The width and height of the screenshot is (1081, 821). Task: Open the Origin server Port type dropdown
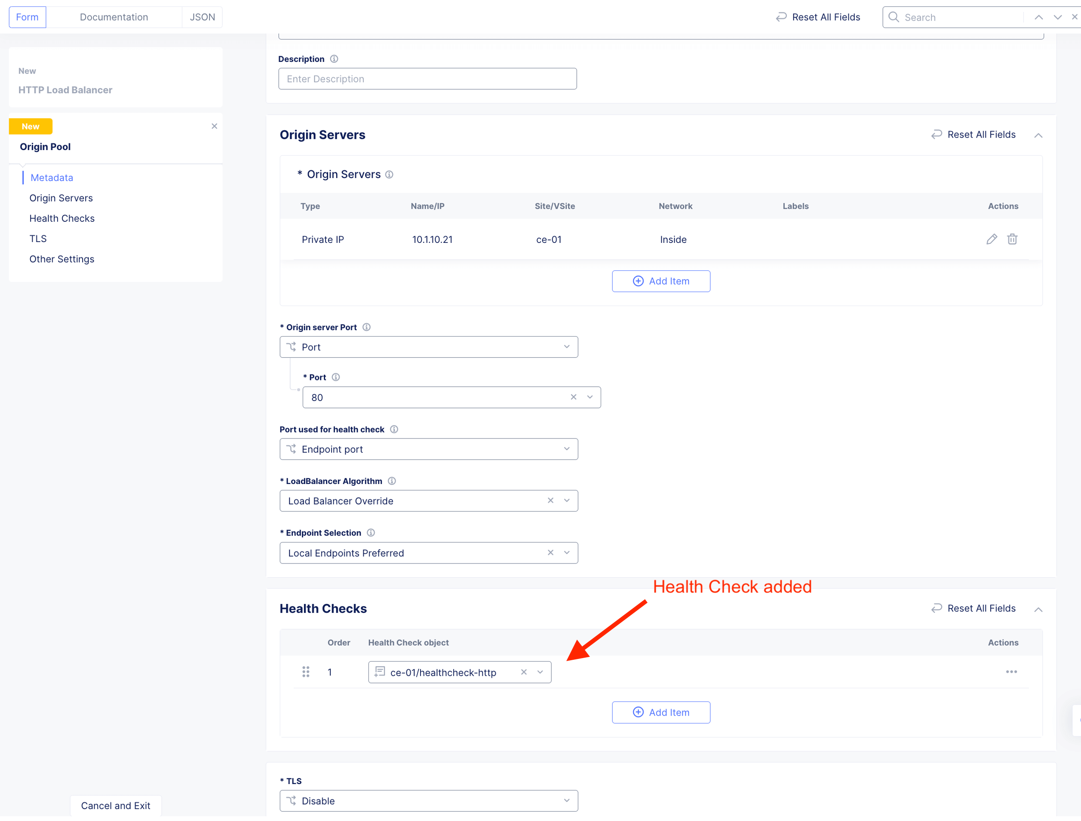pyautogui.click(x=428, y=346)
